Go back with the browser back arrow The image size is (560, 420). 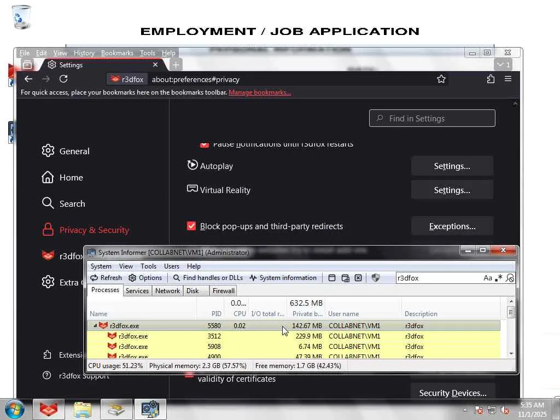pyautogui.click(x=28, y=79)
